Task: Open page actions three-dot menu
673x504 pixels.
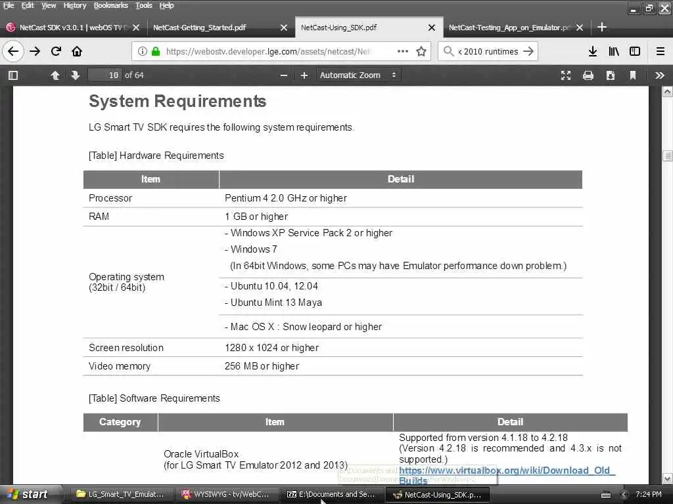Action: 403,51
